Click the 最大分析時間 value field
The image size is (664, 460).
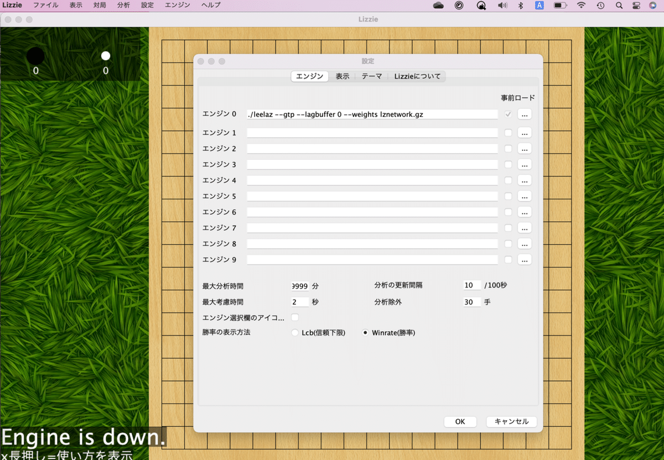point(300,286)
